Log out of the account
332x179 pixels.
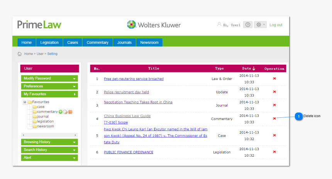(x=276, y=25)
